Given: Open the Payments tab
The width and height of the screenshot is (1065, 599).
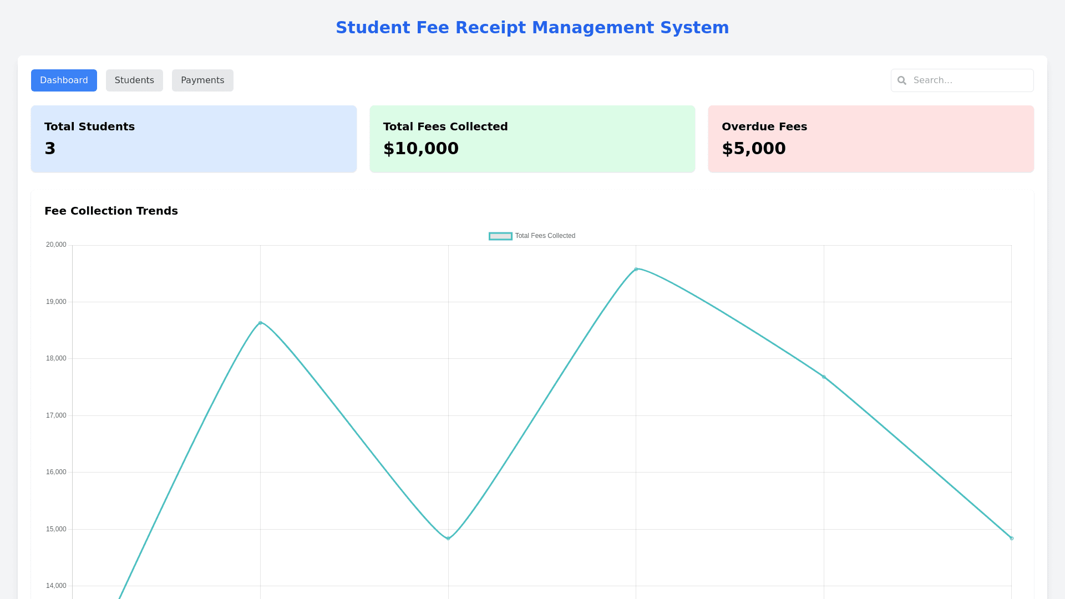Looking at the screenshot, I should pyautogui.click(x=202, y=80).
